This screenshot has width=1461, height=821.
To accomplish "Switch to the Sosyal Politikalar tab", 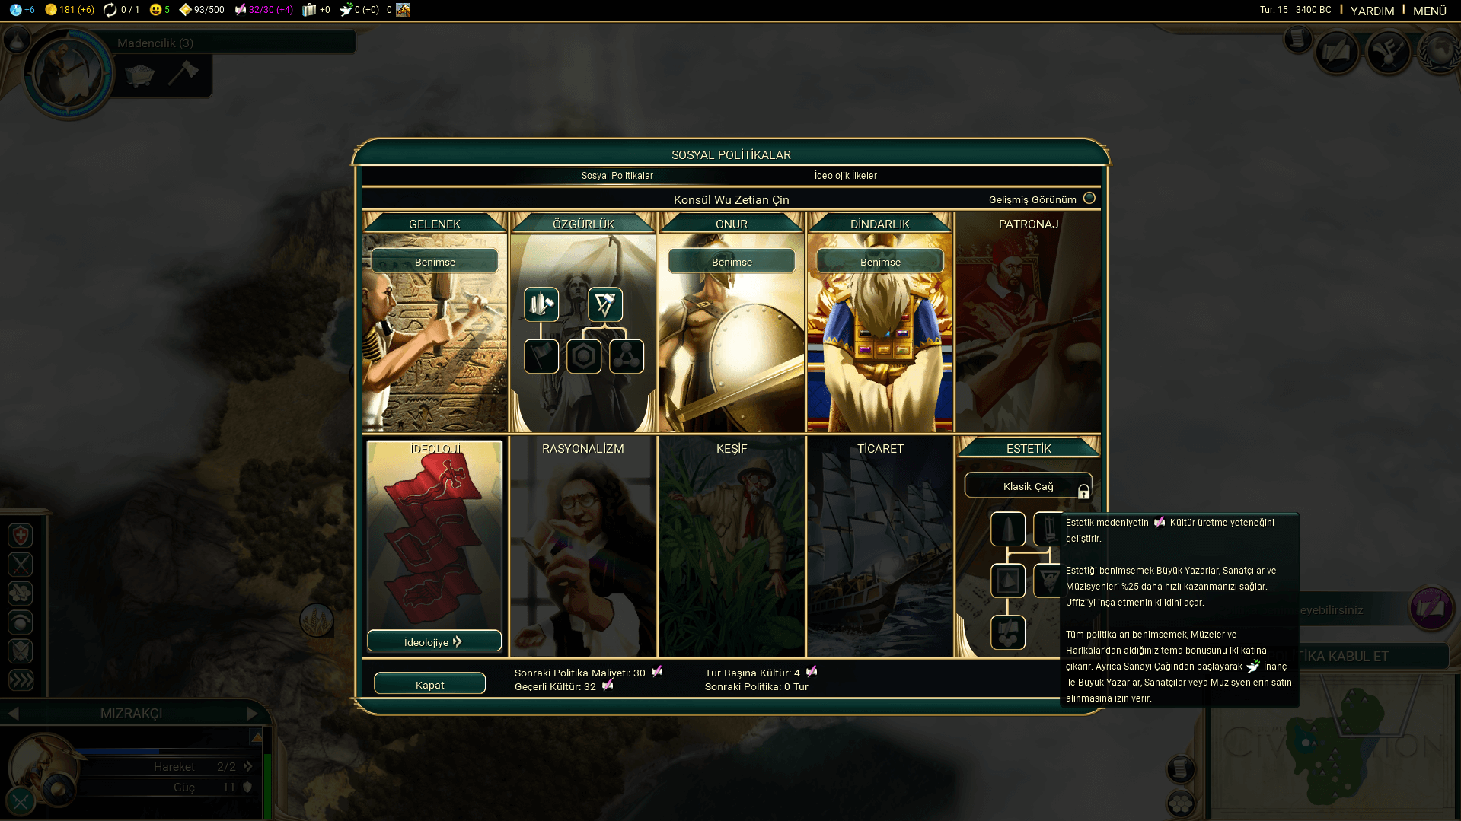I will click(617, 176).
